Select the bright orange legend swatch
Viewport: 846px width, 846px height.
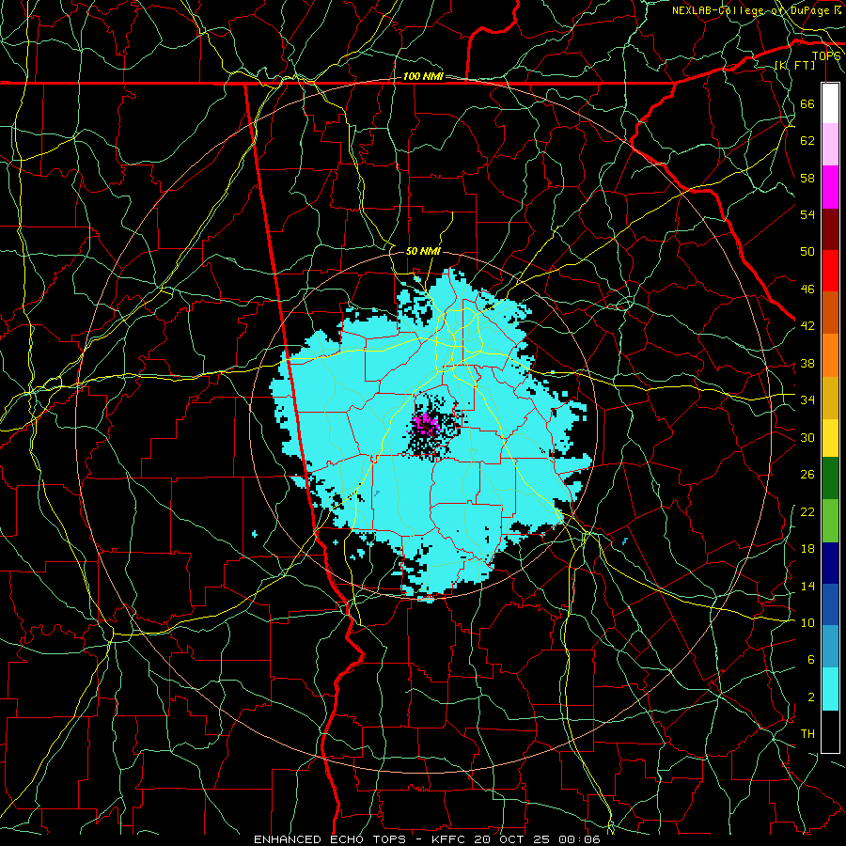click(x=830, y=355)
